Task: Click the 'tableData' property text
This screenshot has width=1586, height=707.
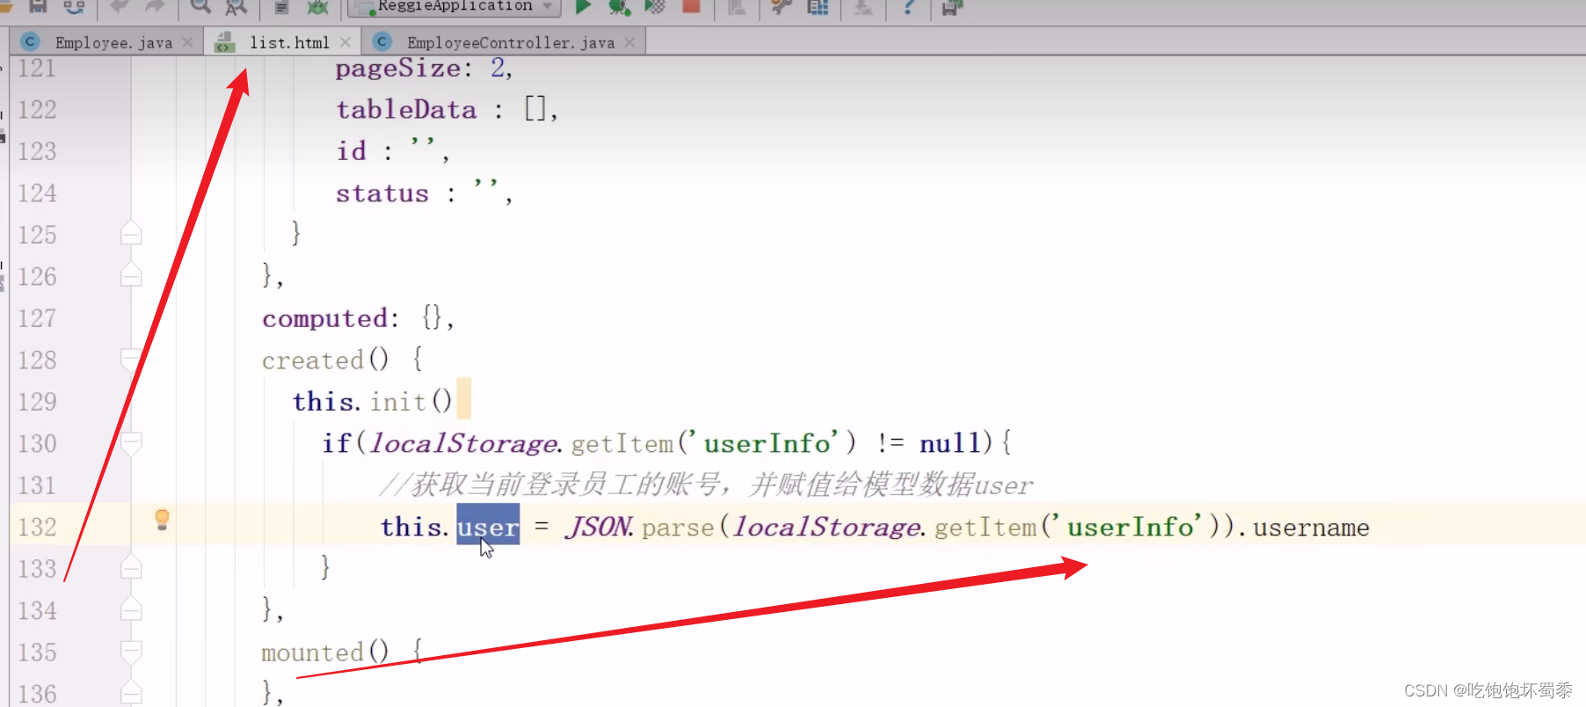Action: click(x=406, y=110)
